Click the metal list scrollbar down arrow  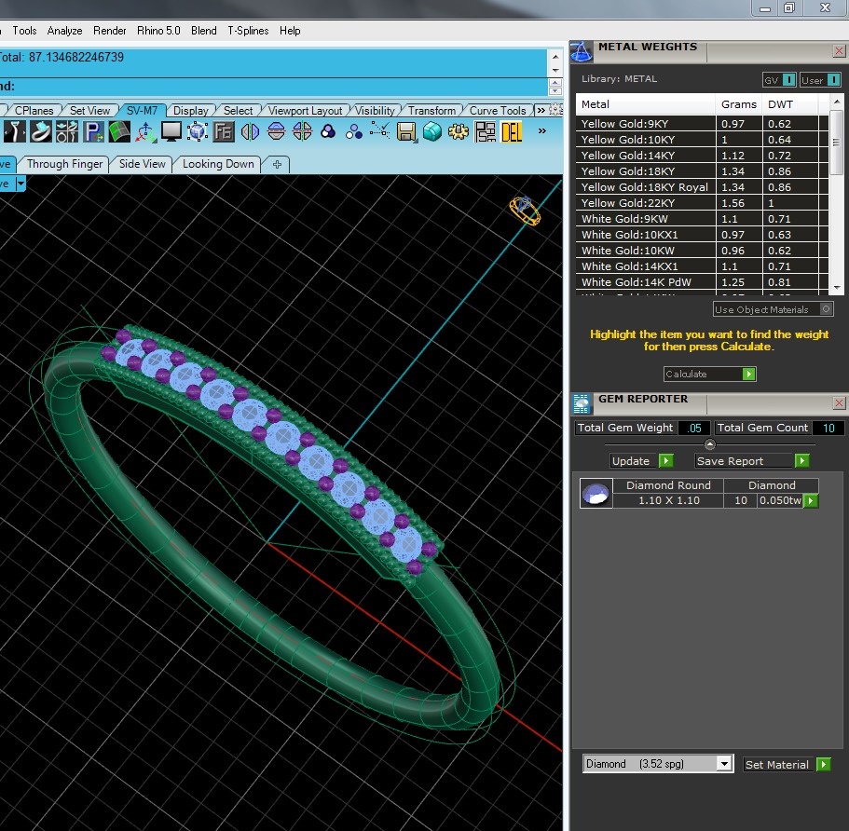point(837,288)
